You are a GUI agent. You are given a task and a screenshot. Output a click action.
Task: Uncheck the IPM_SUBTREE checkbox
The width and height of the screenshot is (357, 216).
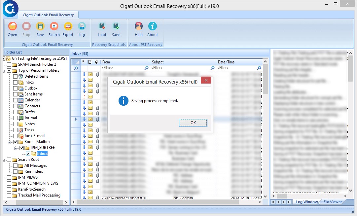[21, 148]
